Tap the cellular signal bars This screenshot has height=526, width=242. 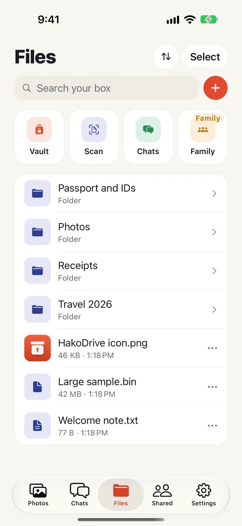pyautogui.click(x=173, y=20)
